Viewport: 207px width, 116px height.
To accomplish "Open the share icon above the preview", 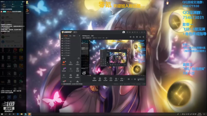I will coord(143,37).
